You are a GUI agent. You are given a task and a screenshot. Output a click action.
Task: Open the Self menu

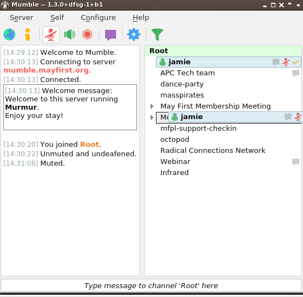[x=57, y=18]
